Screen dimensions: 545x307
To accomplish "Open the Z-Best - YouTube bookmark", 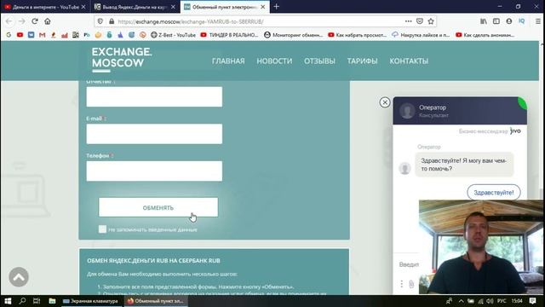I will [173, 35].
